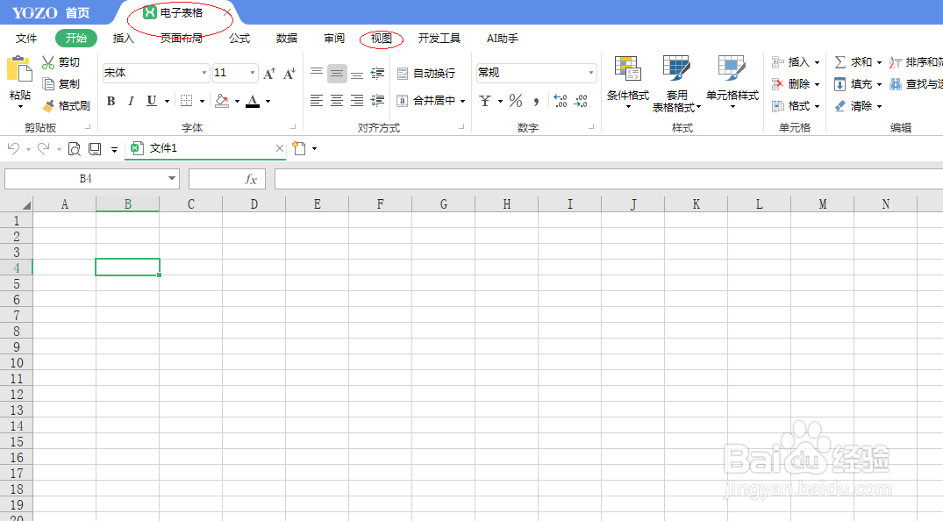Click the name box showing B4
This screenshot has height=521, width=943.
tap(92, 179)
